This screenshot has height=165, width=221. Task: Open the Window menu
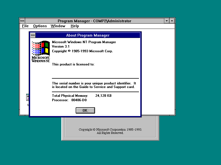(58, 26)
